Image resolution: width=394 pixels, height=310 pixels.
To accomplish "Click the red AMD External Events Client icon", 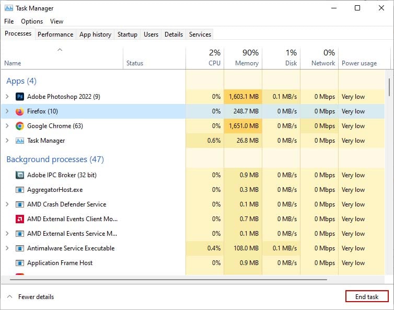I will click(x=20, y=219).
